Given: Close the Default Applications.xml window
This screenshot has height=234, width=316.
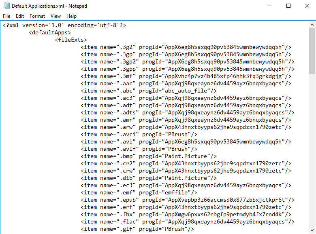Looking at the screenshot, I should (x=307, y=6).
